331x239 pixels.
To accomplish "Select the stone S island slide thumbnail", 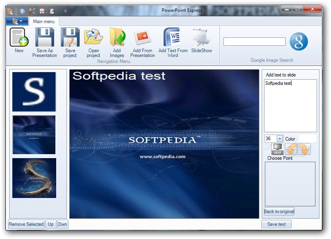I will pyautogui.click(x=34, y=178).
